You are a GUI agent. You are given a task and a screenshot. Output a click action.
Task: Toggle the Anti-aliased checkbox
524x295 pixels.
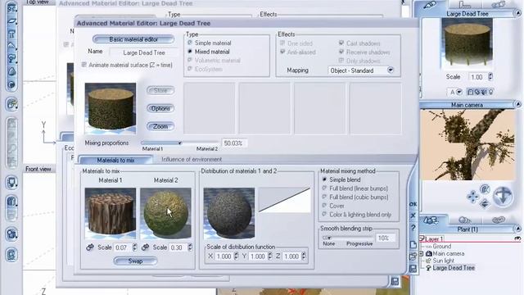282,52
